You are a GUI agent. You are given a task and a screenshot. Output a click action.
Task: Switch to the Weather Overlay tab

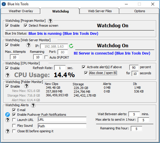21,11
